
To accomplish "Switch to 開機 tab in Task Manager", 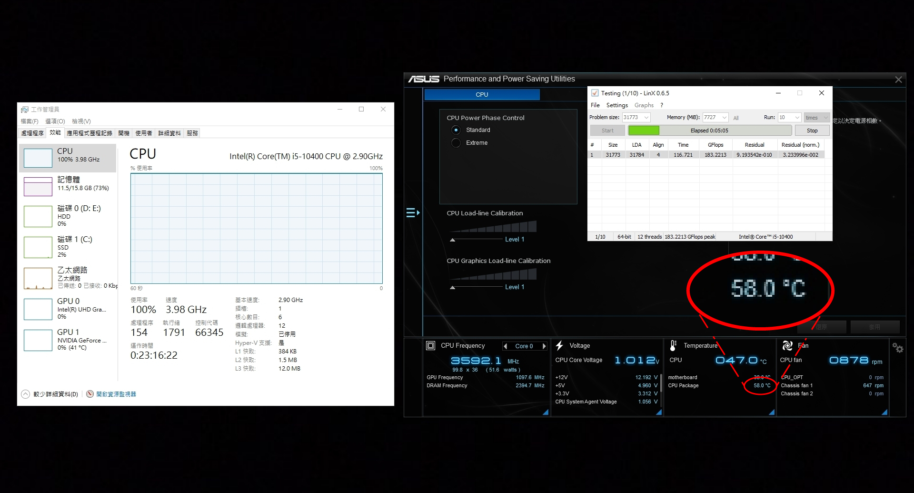I will [x=124, y=133].
